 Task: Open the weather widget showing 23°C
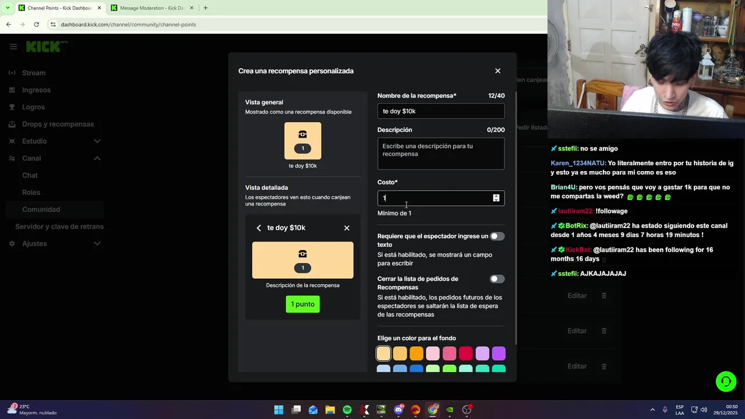point(32,410)
